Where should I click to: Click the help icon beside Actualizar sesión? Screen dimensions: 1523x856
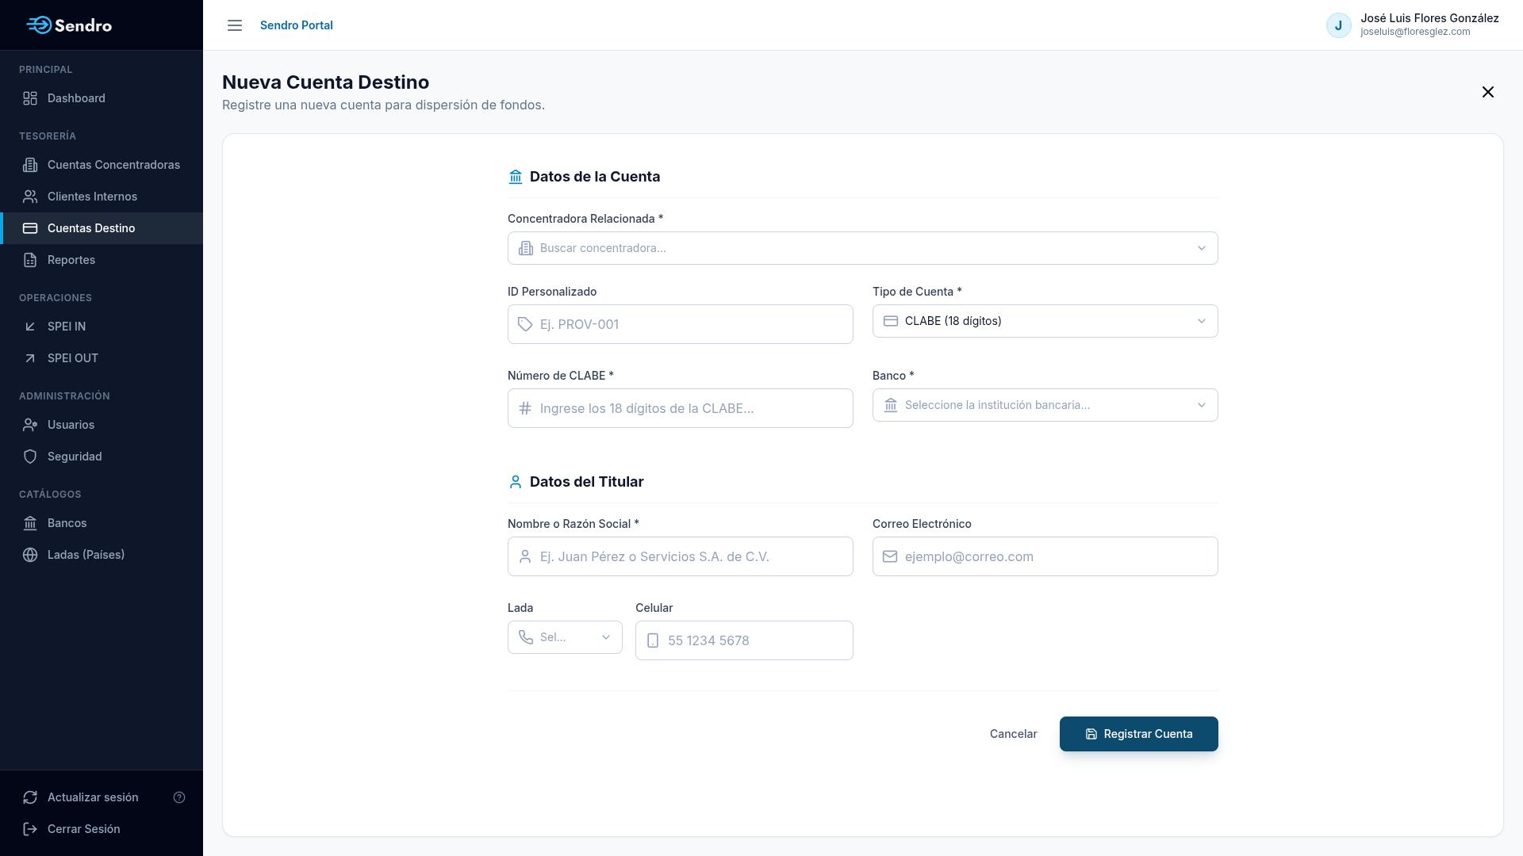pos(179,797)
